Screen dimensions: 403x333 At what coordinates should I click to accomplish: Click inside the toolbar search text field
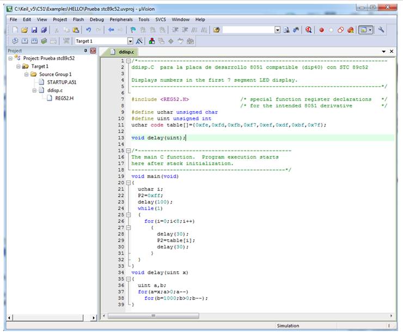click(x=248, y=30)
